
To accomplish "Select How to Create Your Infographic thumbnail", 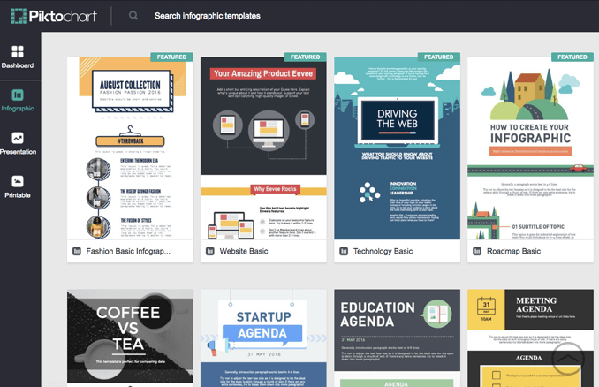I will tap(530, 148).
